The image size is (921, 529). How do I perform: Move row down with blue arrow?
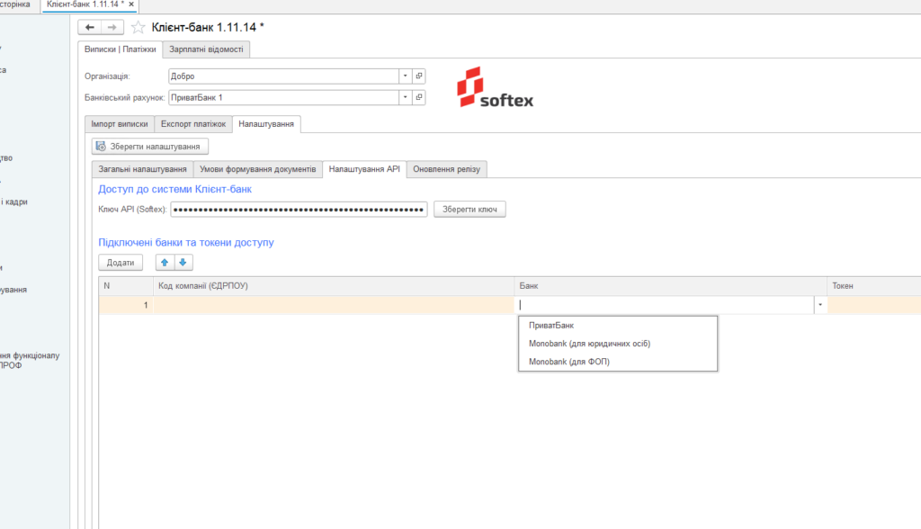[183, 262]
